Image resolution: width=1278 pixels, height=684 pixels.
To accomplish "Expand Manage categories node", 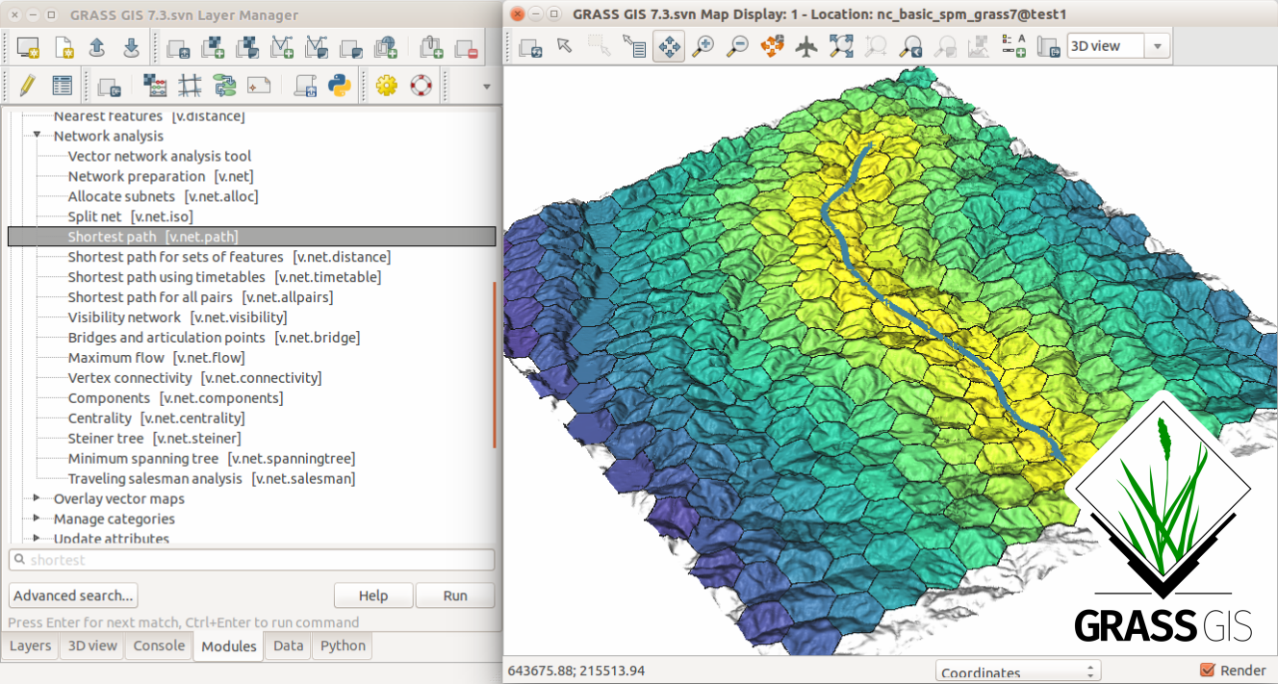I will [38, 519].
